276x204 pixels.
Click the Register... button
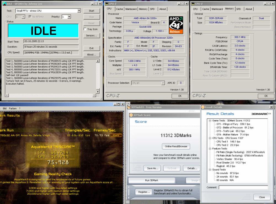144,192
